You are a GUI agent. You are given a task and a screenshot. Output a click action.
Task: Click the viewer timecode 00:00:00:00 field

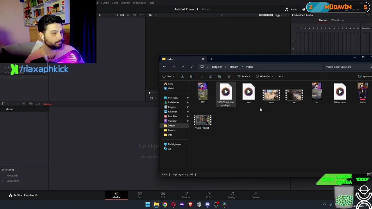[x=266, y=15]
